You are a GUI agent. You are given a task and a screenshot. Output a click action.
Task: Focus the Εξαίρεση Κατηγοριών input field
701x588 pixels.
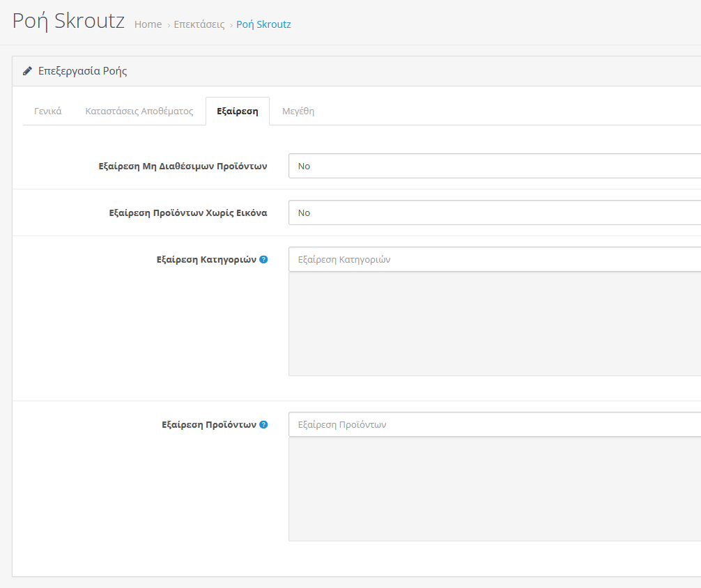pyautogui.click(x=495, y=259)
